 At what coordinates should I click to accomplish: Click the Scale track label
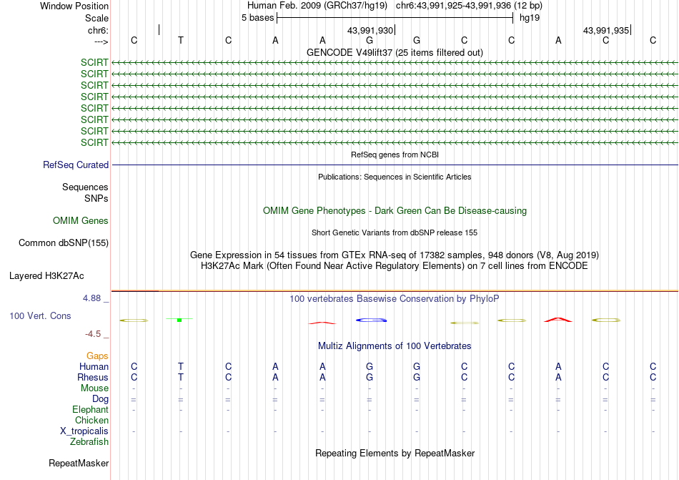pyautogui.click(x=96, y=18)
